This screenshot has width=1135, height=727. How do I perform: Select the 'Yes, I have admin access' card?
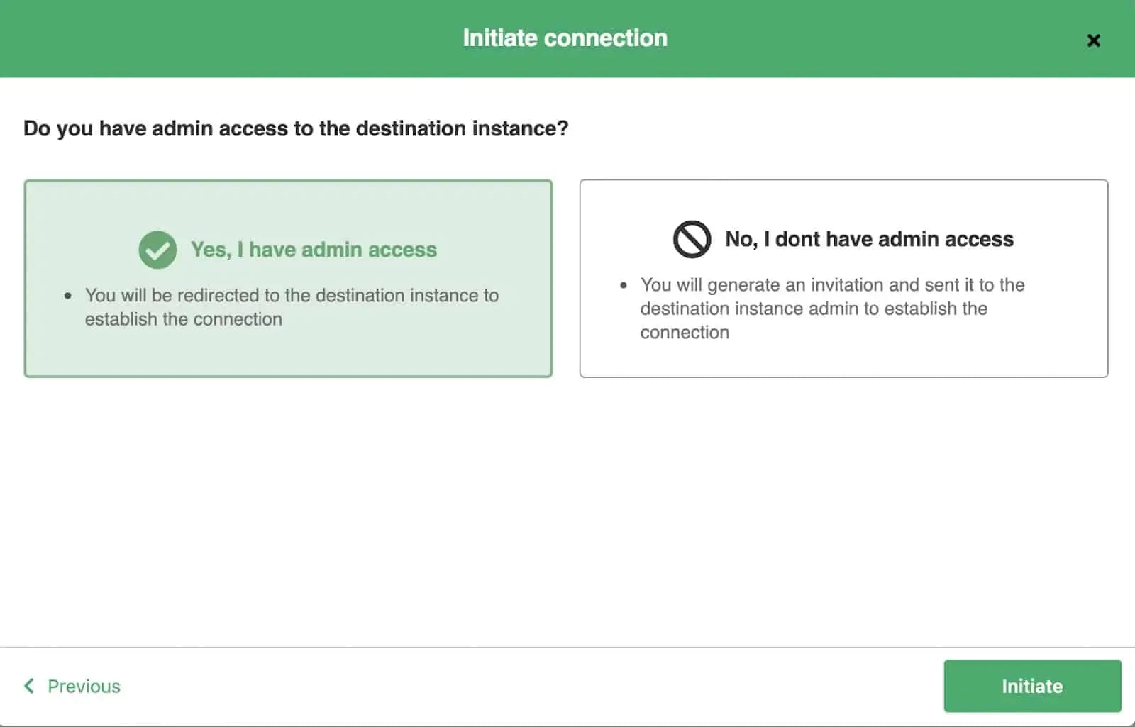[288, 278]
